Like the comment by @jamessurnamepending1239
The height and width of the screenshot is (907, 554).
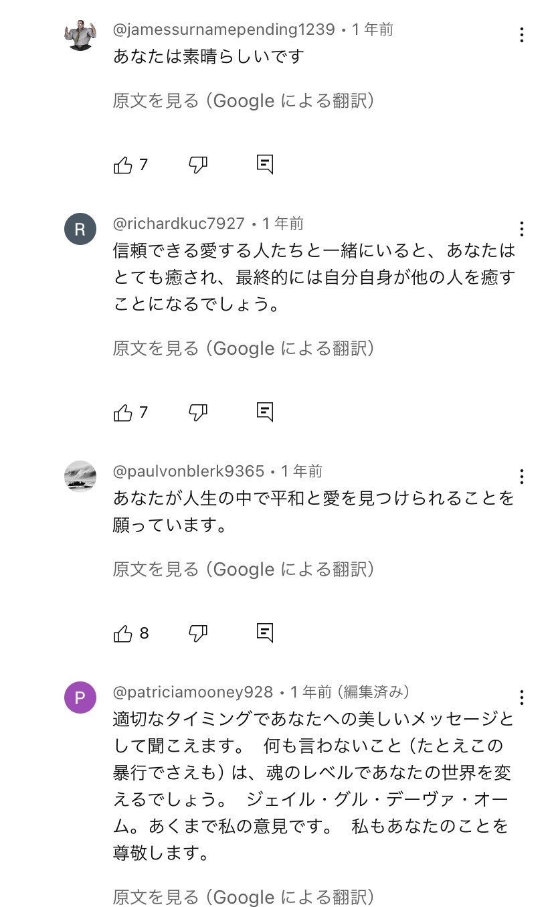[x=124, y=165]
